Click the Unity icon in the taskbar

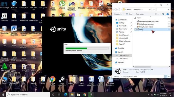(91, 95)
